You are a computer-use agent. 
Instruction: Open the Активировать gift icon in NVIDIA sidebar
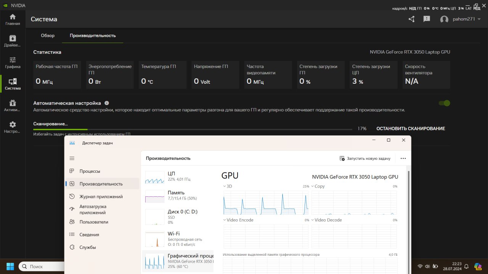point(13,103)
